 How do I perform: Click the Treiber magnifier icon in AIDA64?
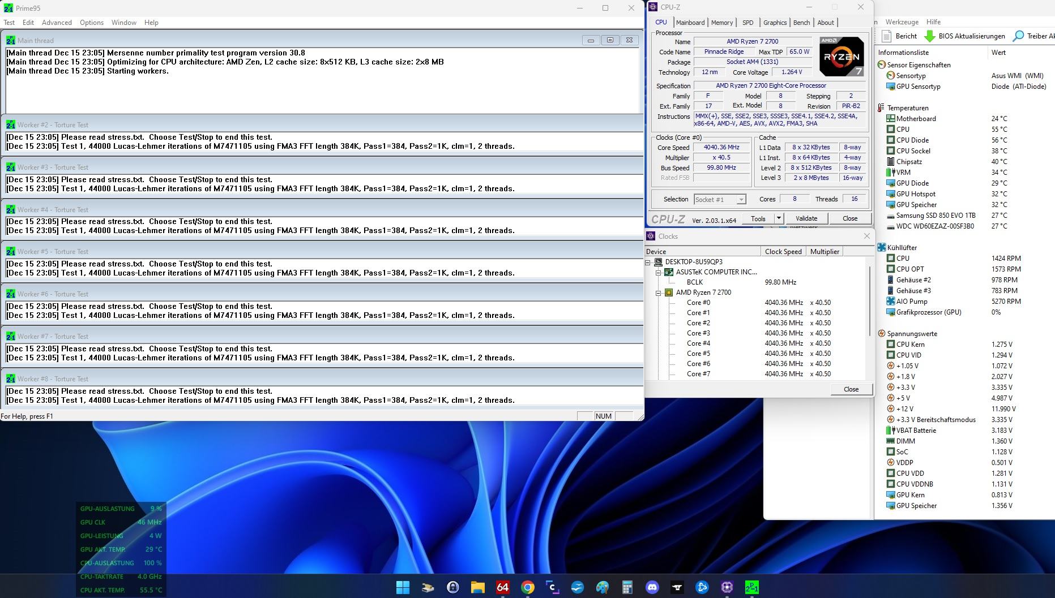pos(1018,36)
